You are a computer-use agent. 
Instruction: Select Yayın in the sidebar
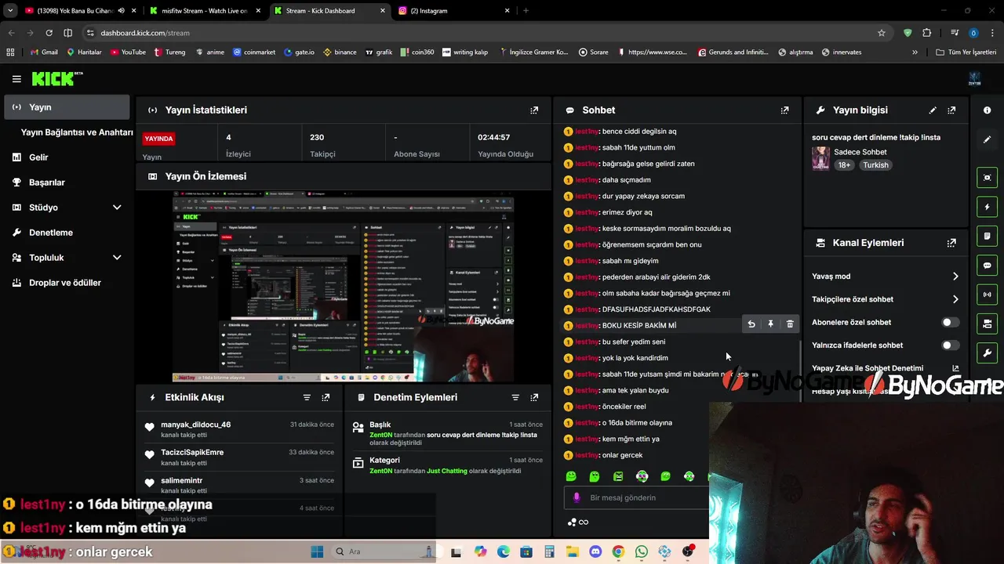click(x=67, y=107)
